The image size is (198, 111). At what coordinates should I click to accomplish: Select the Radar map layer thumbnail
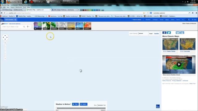pyautogui.click(x=46, y=26)
